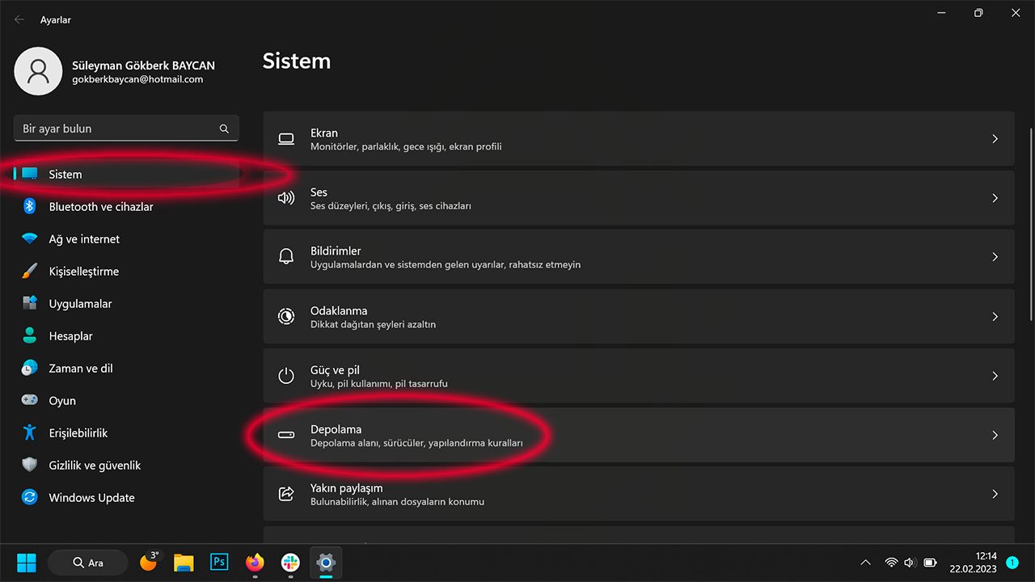
Task: Click the search magnifier icon
Action: [224, 129]
